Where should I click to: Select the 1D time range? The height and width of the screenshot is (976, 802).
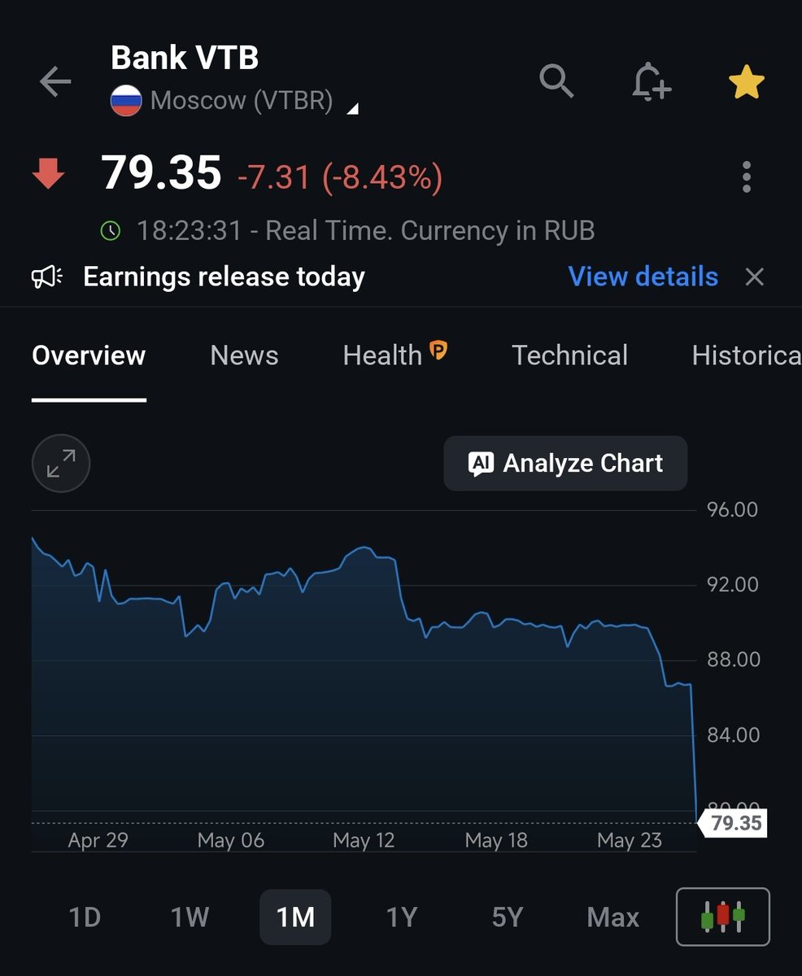coord(85,917)
